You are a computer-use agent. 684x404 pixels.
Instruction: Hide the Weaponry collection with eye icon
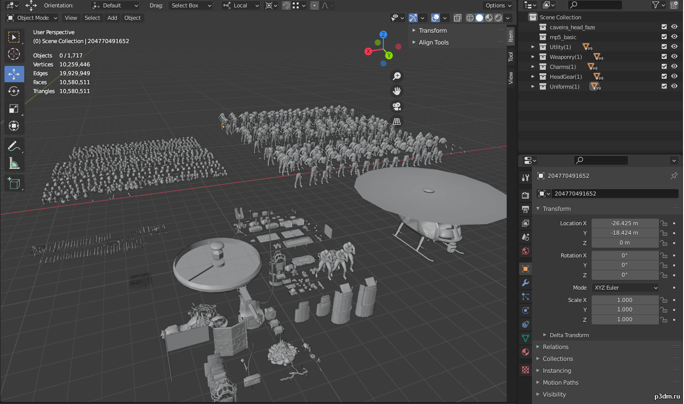point(674,56)
